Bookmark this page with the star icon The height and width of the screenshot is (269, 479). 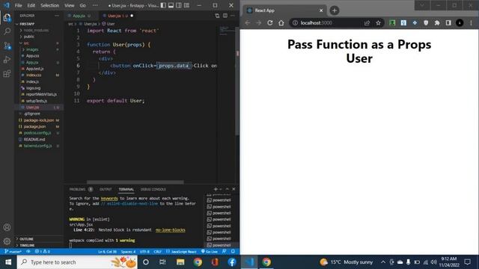(x=378, y=23)
